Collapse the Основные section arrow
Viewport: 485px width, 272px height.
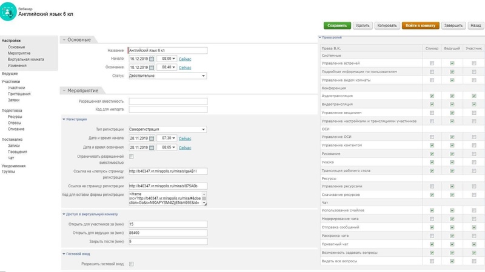tap(64, 40)
